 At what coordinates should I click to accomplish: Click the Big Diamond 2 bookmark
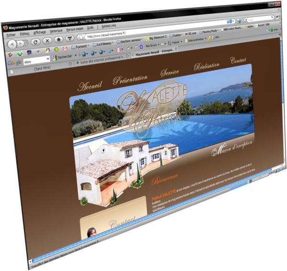(x=156, y=38)
